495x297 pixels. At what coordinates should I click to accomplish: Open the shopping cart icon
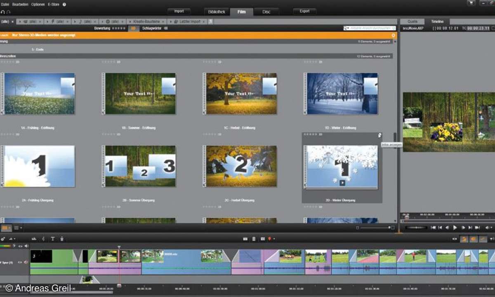[x=471, y=3]
